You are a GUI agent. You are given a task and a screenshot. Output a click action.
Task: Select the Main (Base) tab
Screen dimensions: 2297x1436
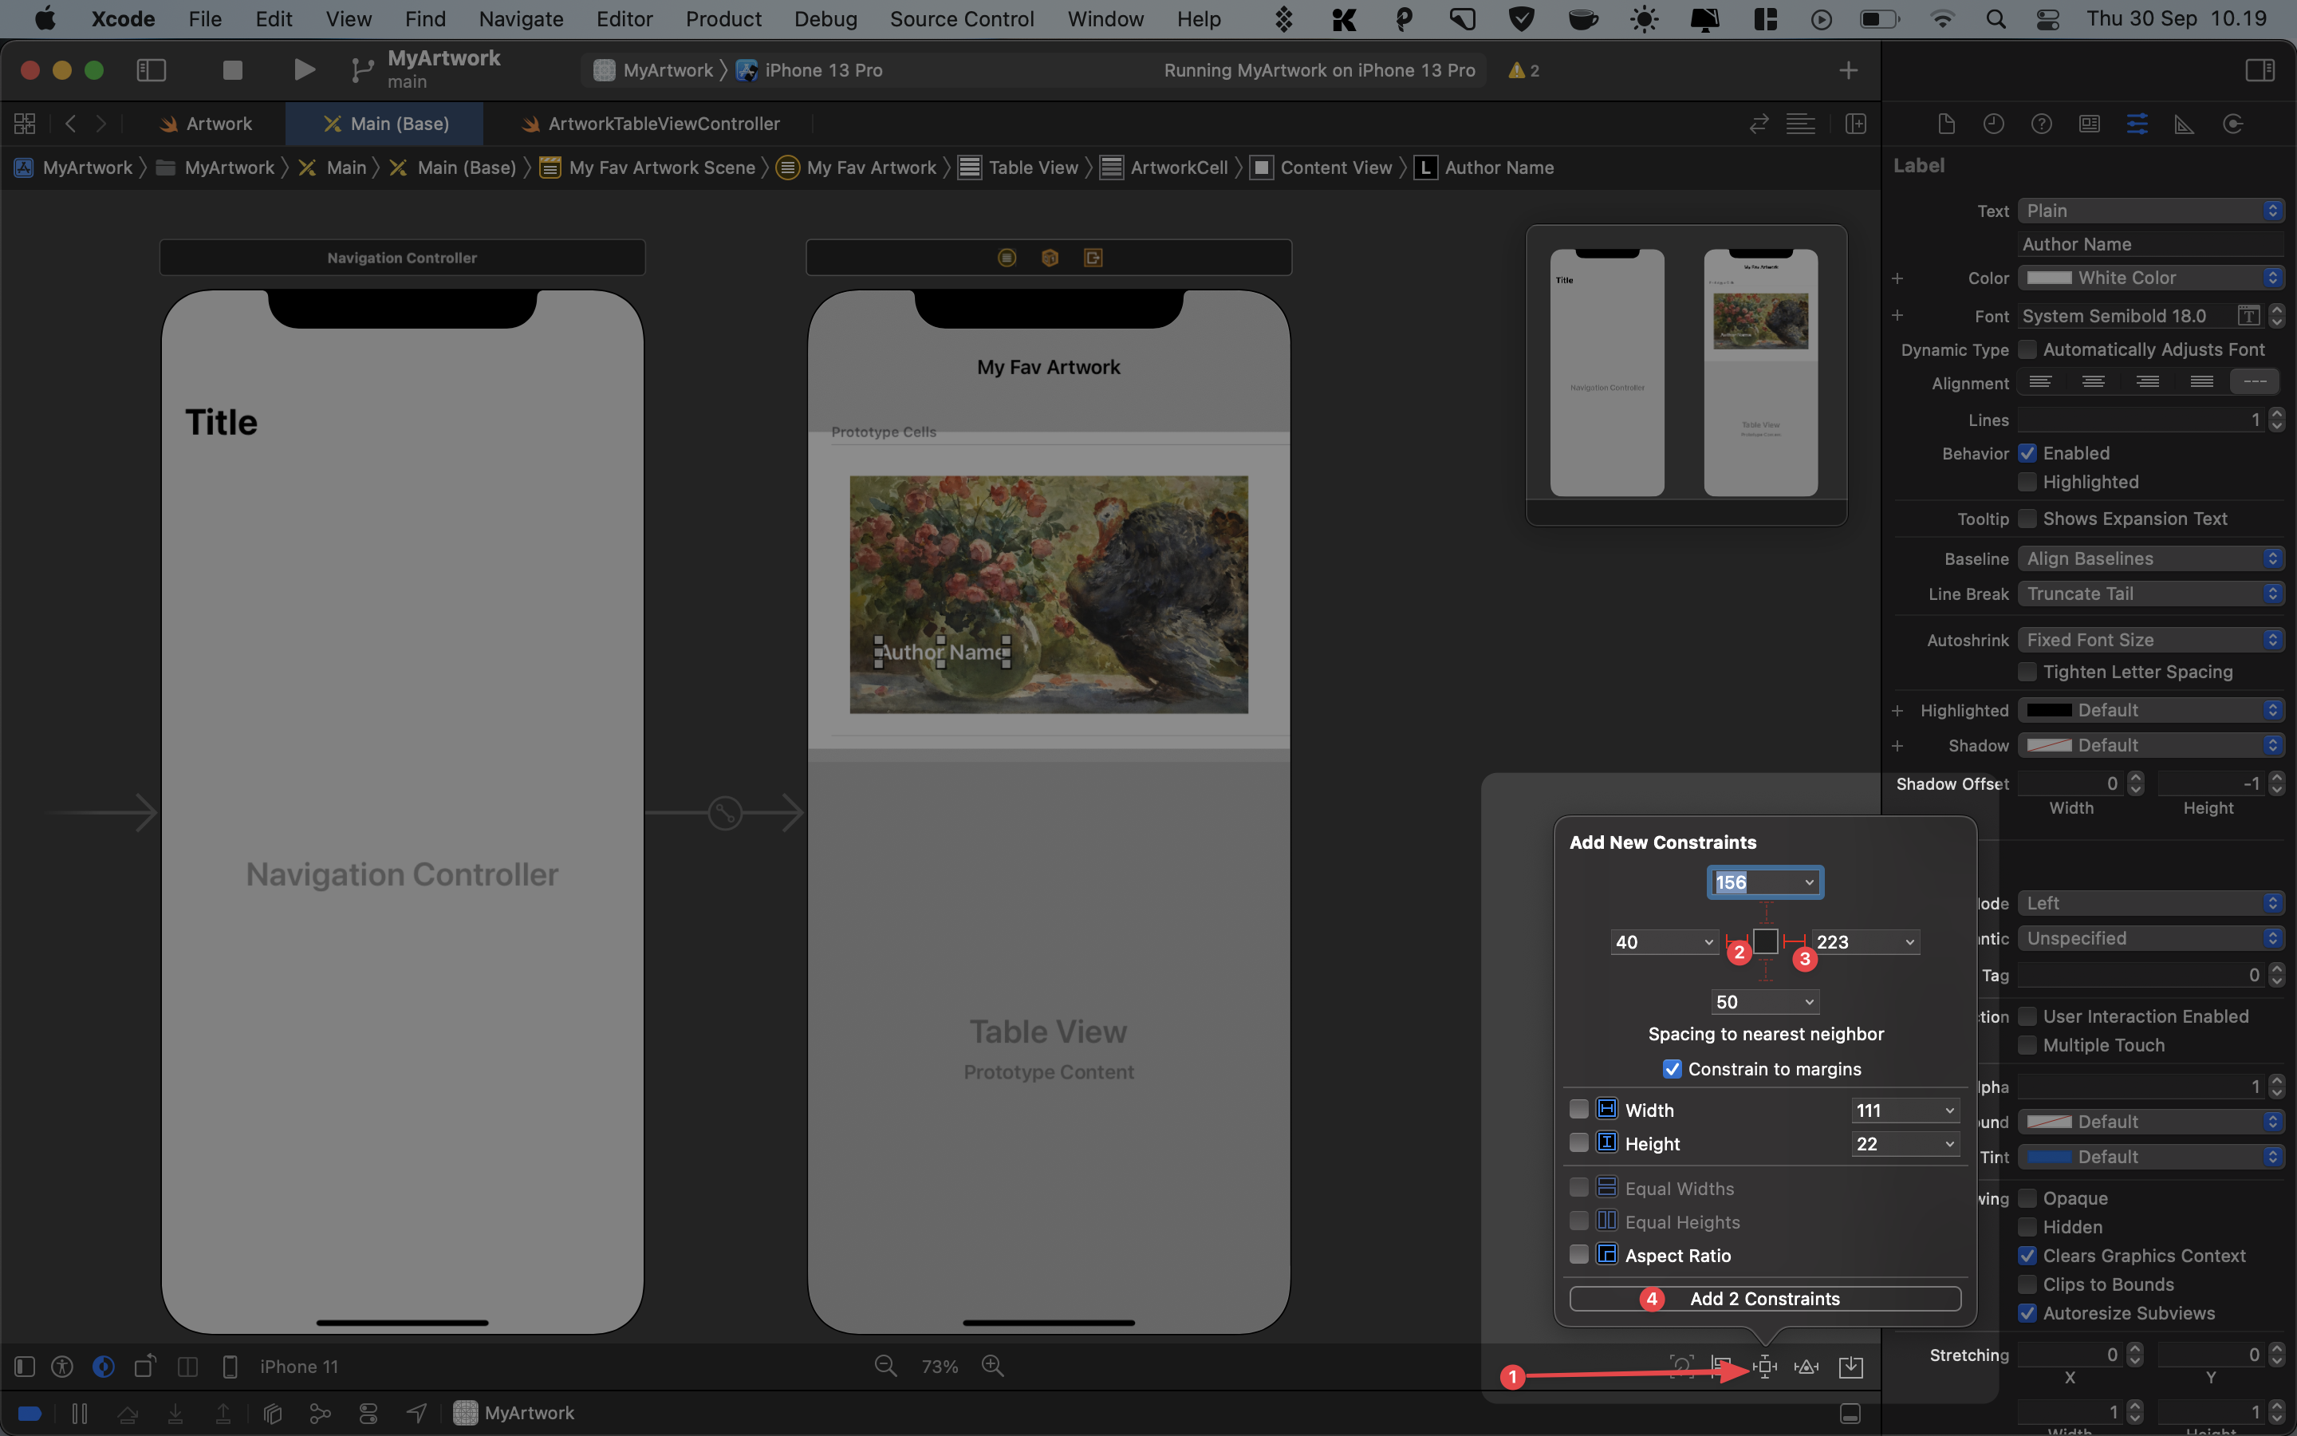click(384, 124)
